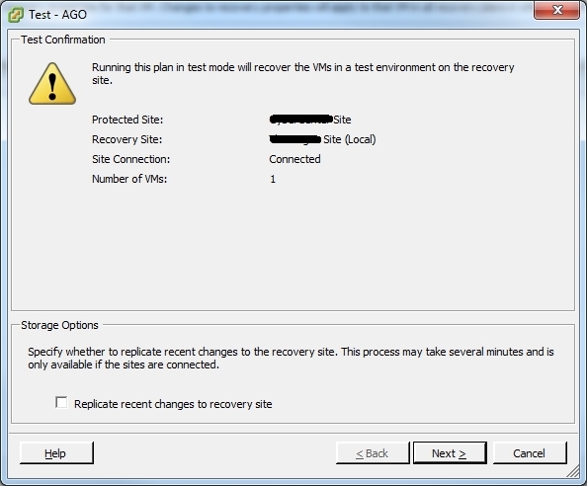Click the disabled Back button
This screenshot has height=486, width=587.
pyautogui.click(x=373, y=453)
